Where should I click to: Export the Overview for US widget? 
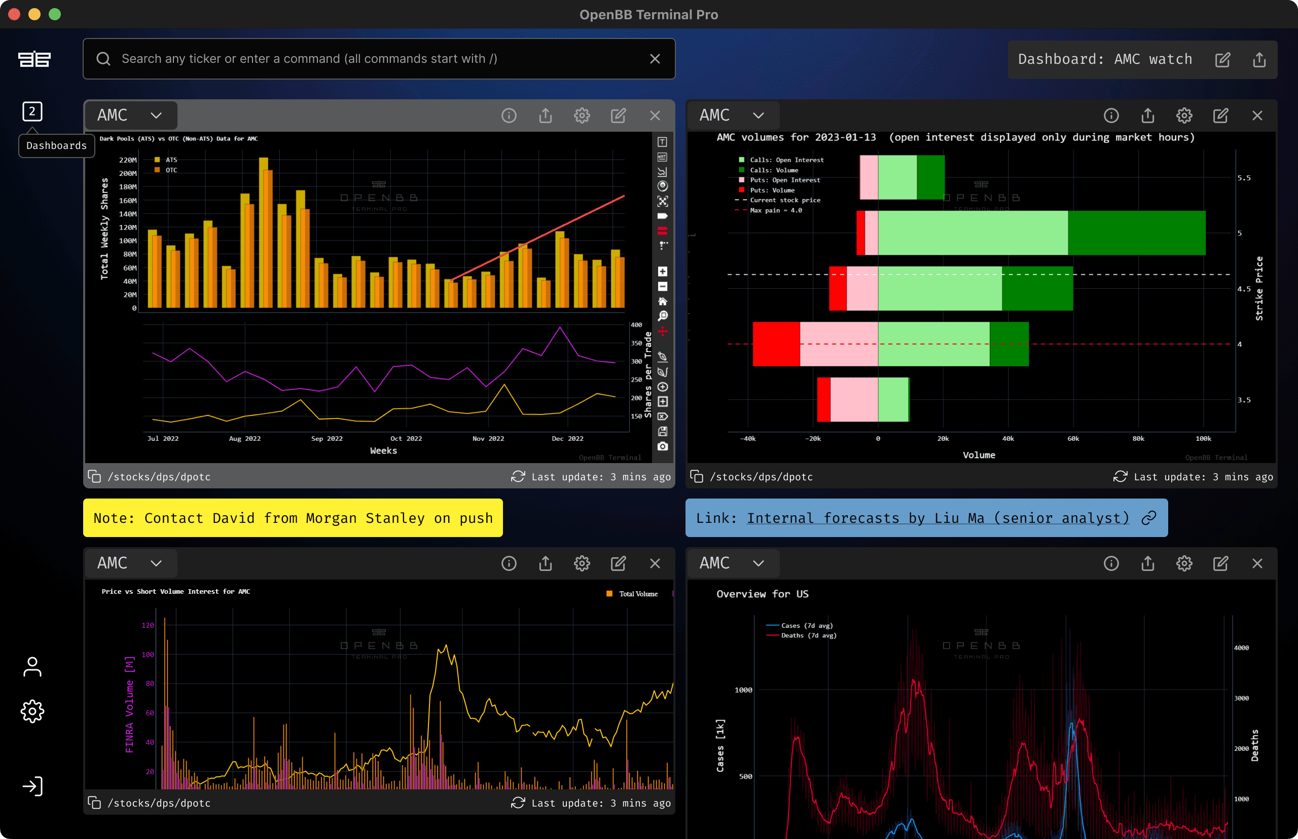1147,563
